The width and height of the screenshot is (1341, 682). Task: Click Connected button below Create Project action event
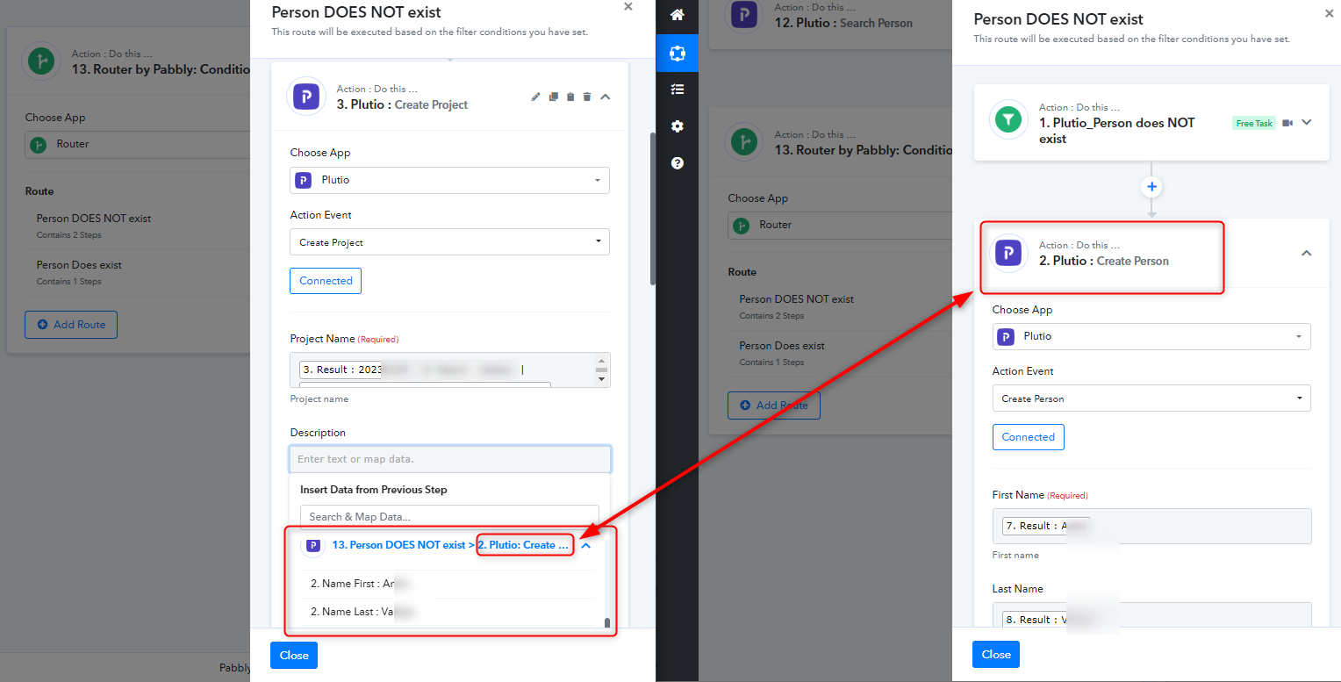(x=326, y=281)
